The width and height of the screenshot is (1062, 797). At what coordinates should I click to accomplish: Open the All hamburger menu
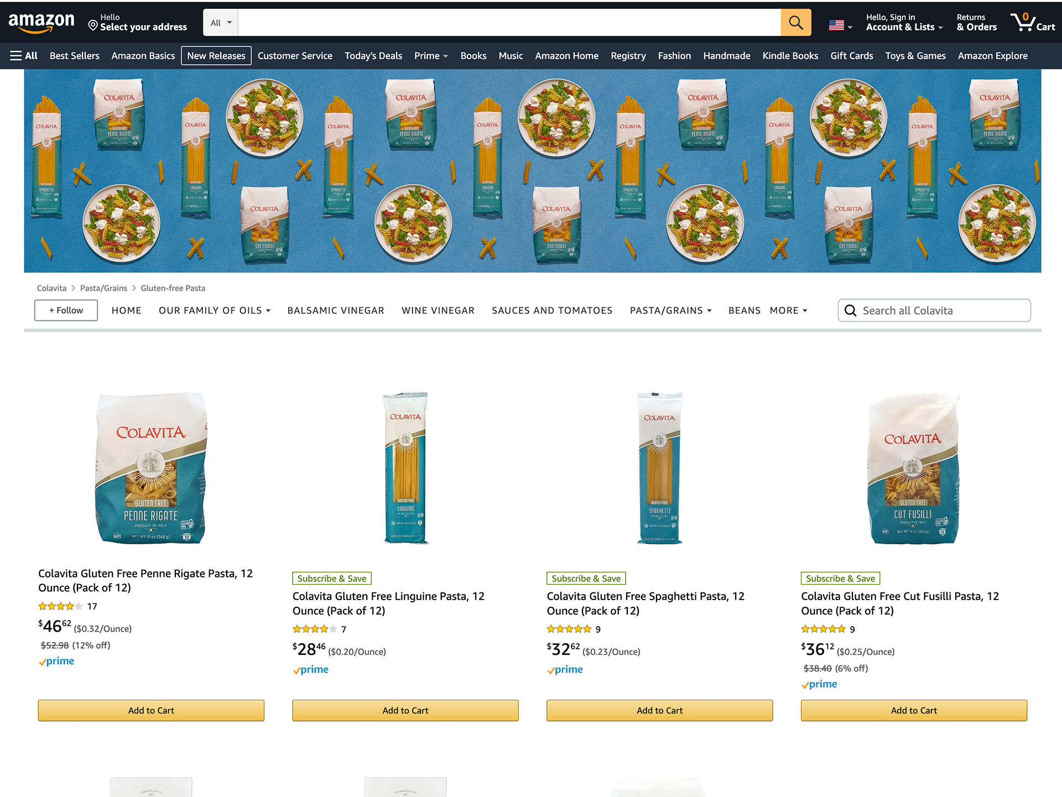coord(24,56)
